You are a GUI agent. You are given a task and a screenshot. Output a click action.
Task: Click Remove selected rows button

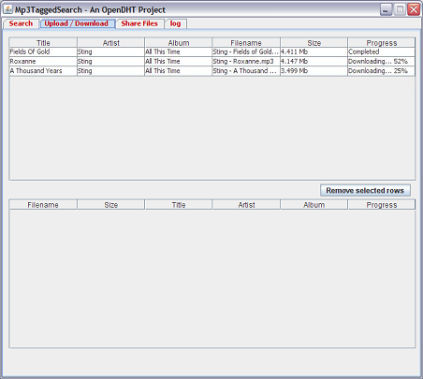(365, 190)
